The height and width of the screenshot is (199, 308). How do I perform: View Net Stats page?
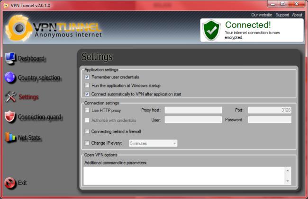[29, 138]
